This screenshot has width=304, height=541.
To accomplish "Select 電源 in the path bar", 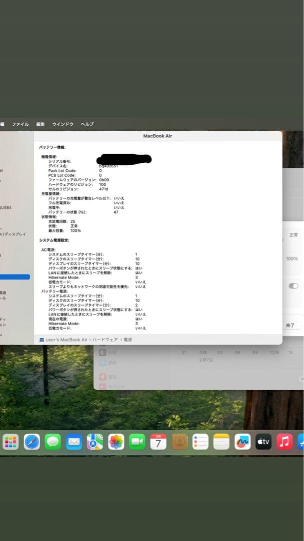I will tap(127, 340).
